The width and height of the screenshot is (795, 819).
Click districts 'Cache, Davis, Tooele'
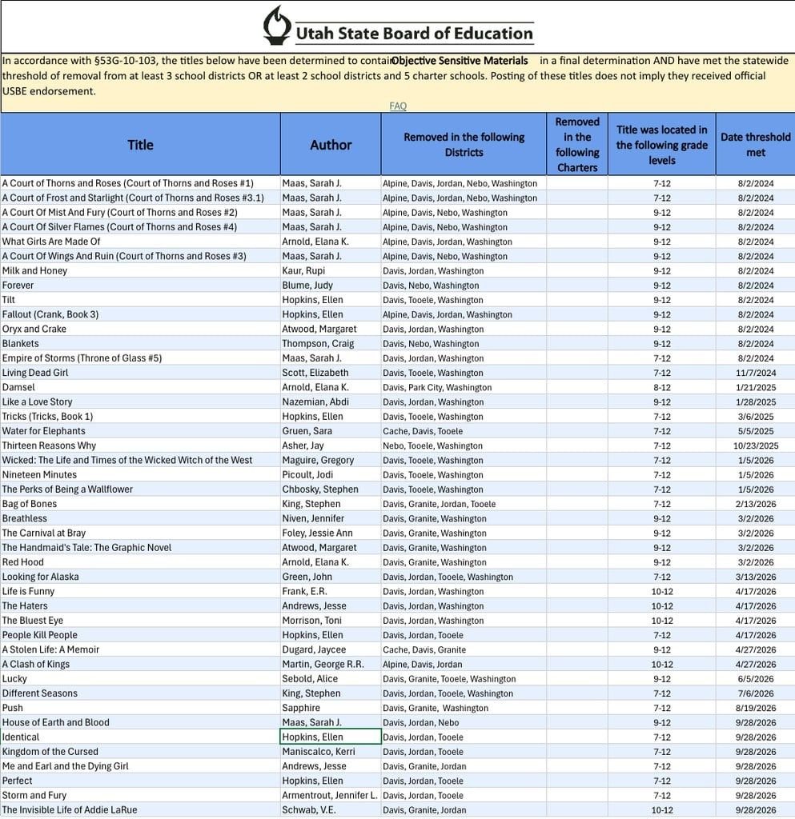(464, 432)
